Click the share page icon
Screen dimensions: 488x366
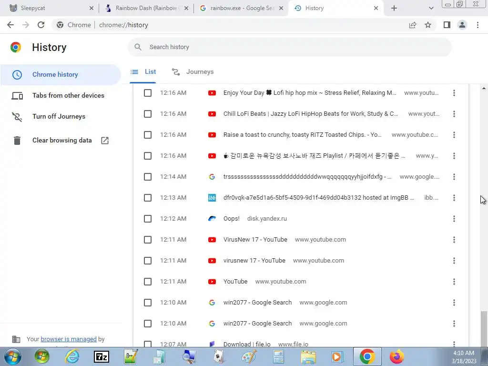pos(413,25)
